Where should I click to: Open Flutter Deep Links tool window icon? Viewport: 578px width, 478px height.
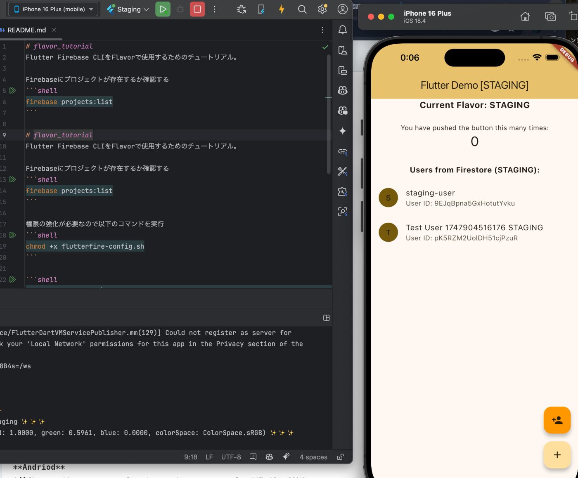[343, 151]
